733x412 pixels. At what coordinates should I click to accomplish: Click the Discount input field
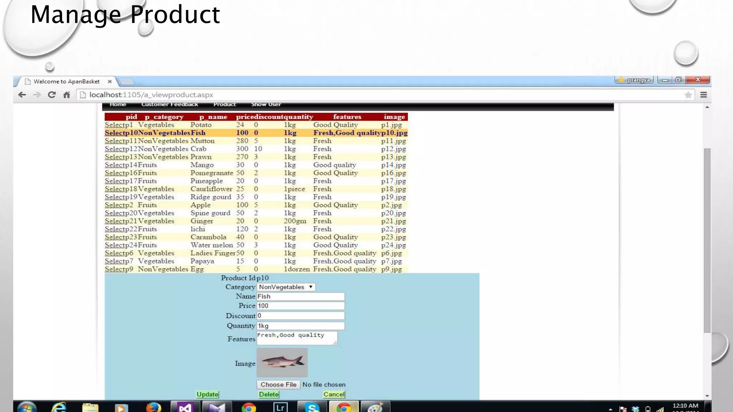[x=301, y=315]
